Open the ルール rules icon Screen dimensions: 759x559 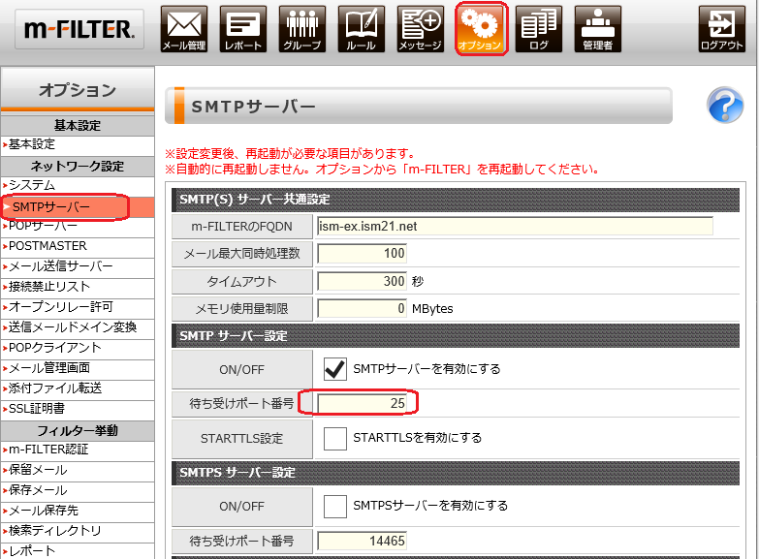coord(362,29)
